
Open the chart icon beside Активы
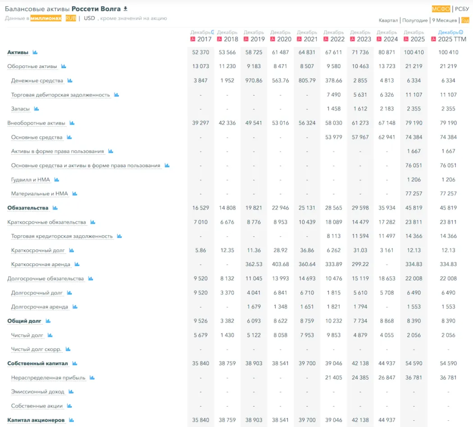click(x=35, y=53)
